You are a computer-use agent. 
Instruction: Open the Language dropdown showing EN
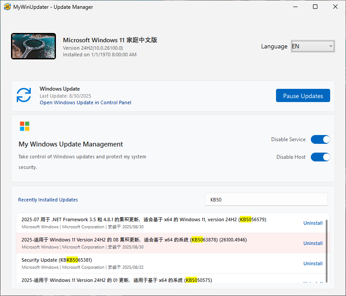313,46
